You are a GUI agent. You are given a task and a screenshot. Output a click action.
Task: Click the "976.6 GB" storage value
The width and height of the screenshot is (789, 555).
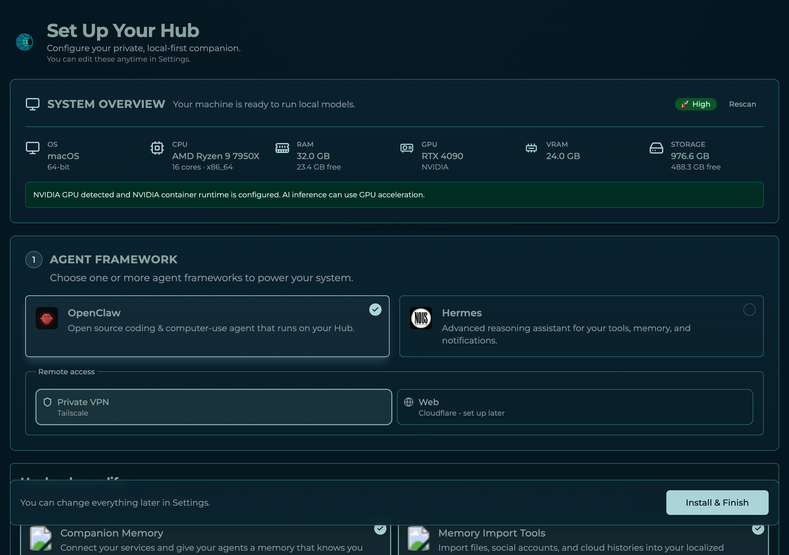(x=690, y=156)
